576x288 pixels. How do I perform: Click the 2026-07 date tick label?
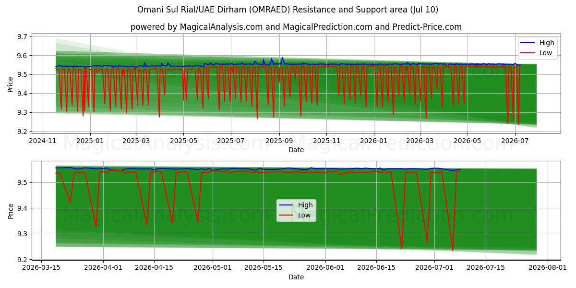point(515,141)
